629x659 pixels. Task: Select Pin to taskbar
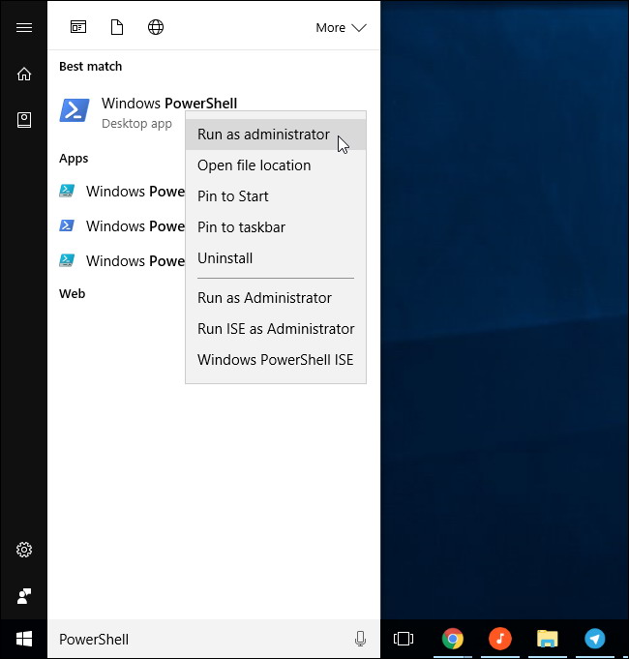[241, 227]
